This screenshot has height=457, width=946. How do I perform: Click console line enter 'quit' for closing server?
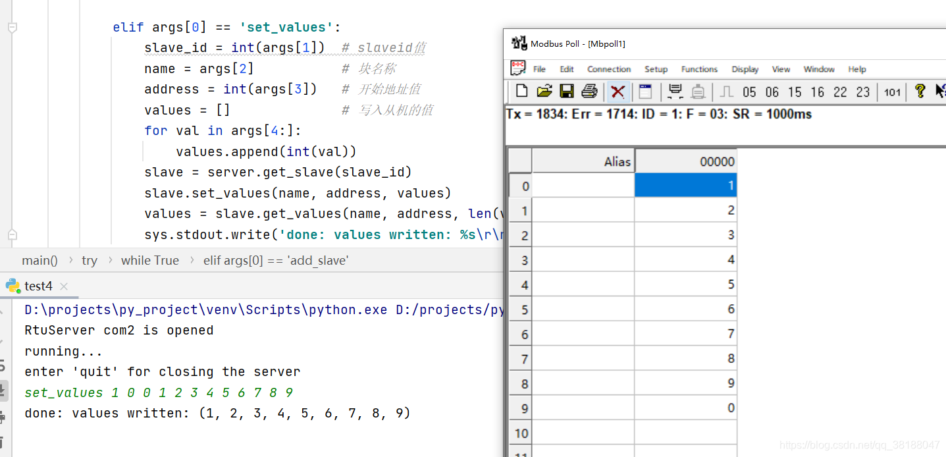(x=163, y=372)
